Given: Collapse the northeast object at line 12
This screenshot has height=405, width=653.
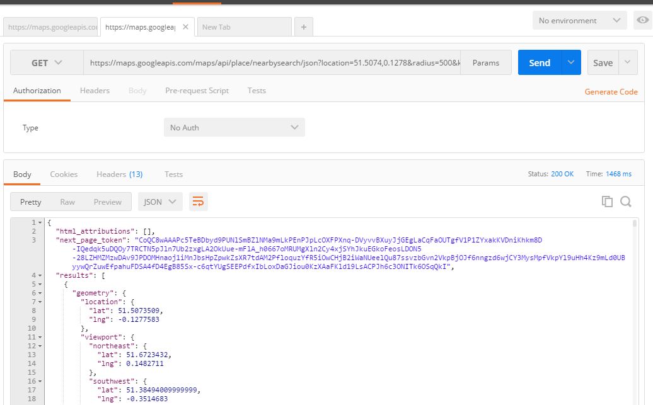Looking at the screenshot, I should pos(40,346).
